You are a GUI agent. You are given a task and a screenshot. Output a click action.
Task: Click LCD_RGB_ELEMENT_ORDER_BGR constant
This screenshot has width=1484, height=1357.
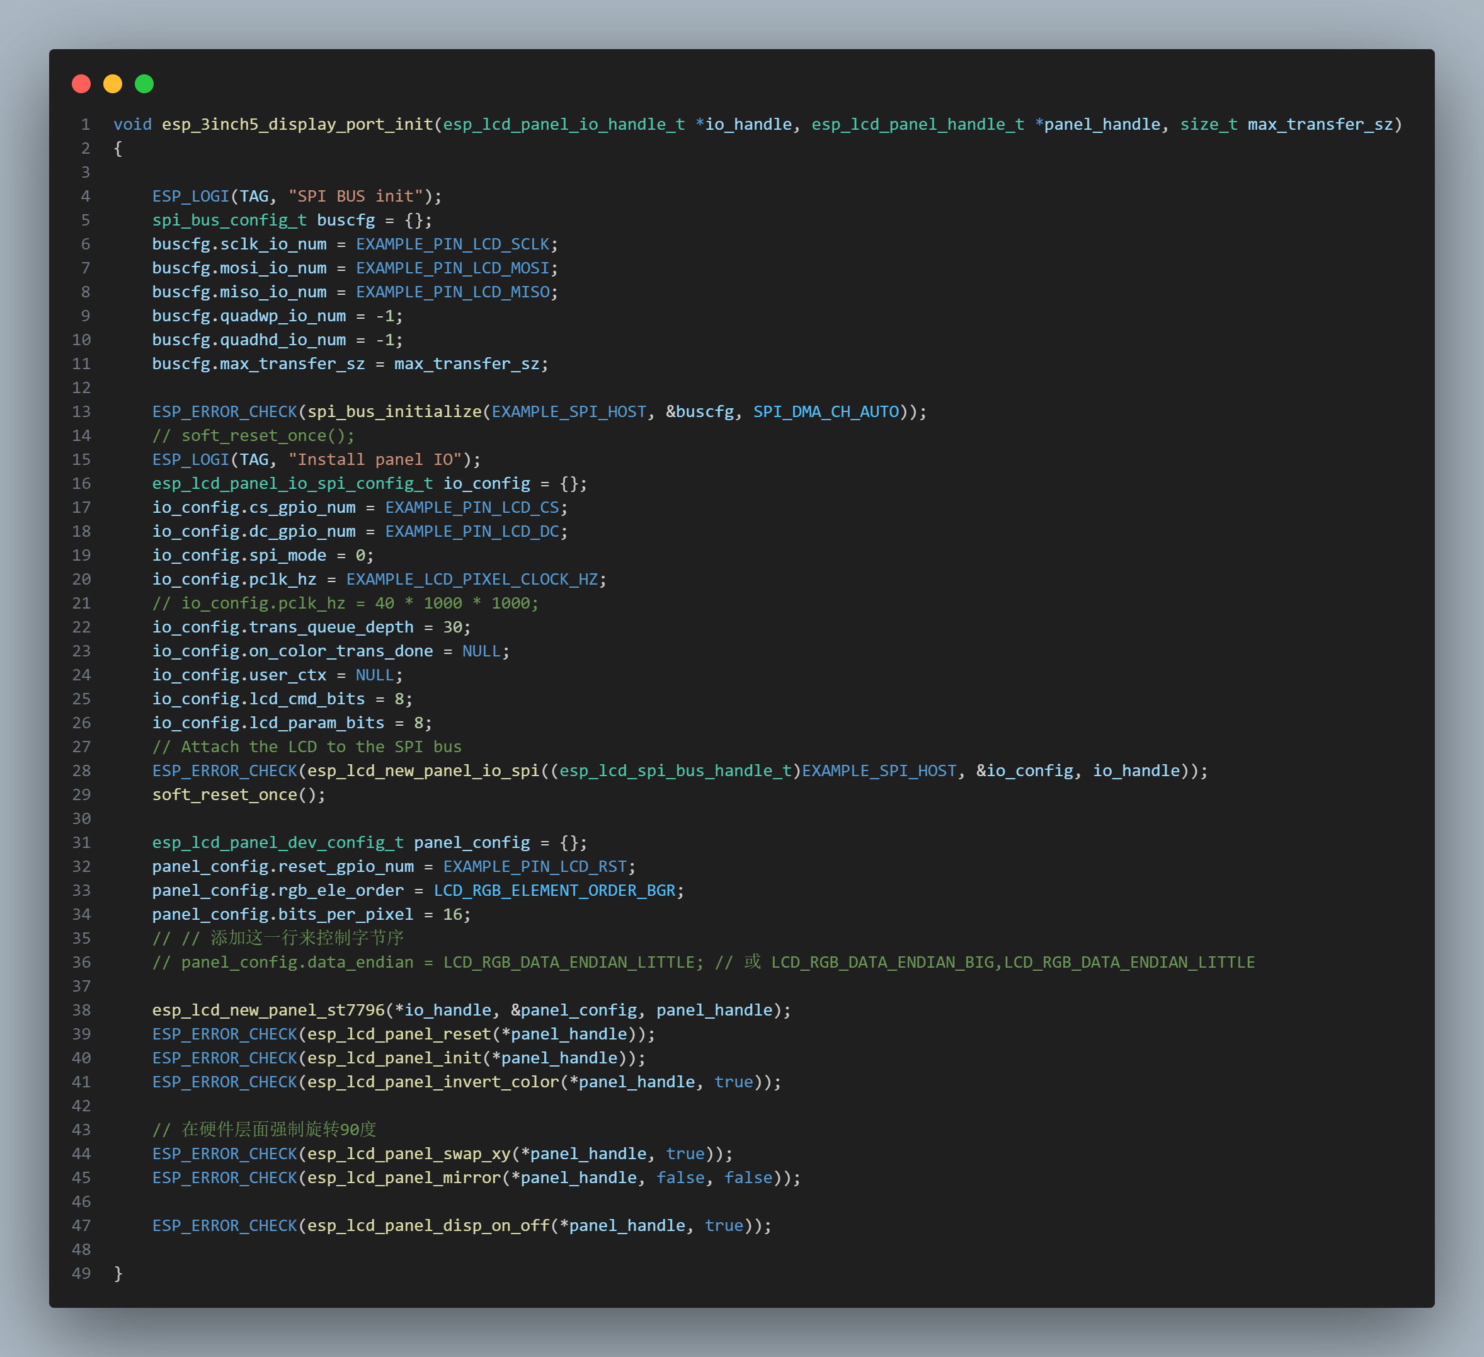(554, 890)
